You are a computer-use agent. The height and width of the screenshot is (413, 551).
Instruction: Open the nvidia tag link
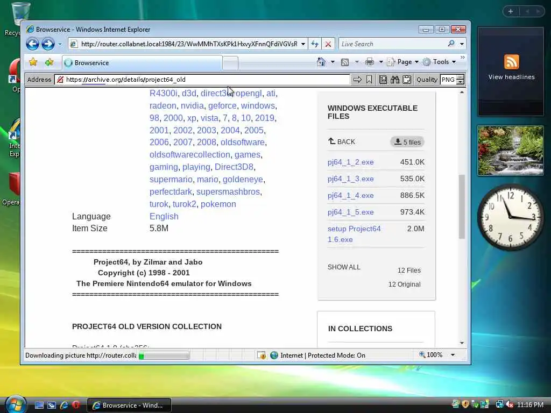pos(192,105)
